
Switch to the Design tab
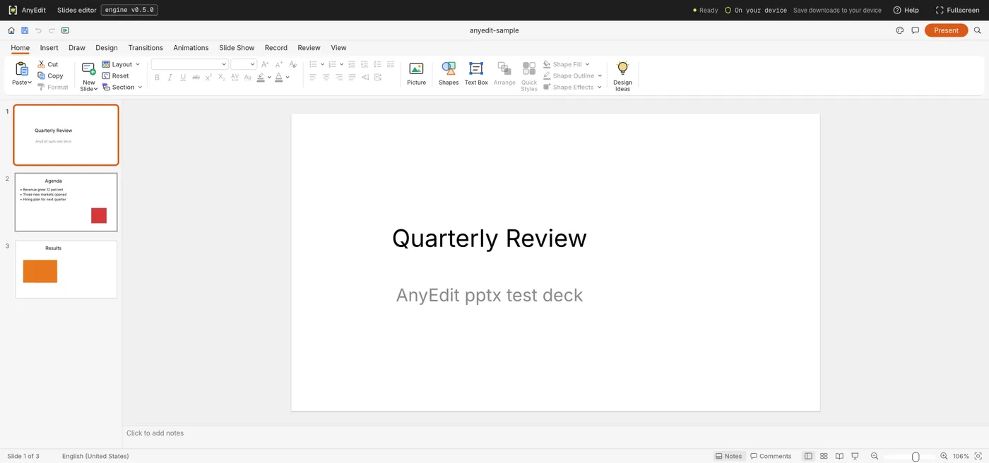(x=107, y=48)
